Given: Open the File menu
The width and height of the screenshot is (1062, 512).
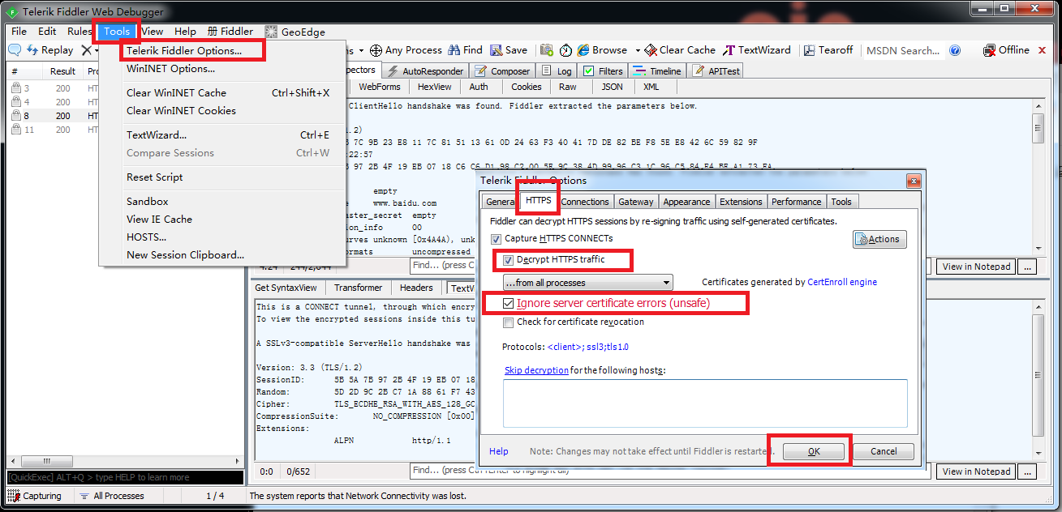Looking at the screenshot, I should coord(19,32).
